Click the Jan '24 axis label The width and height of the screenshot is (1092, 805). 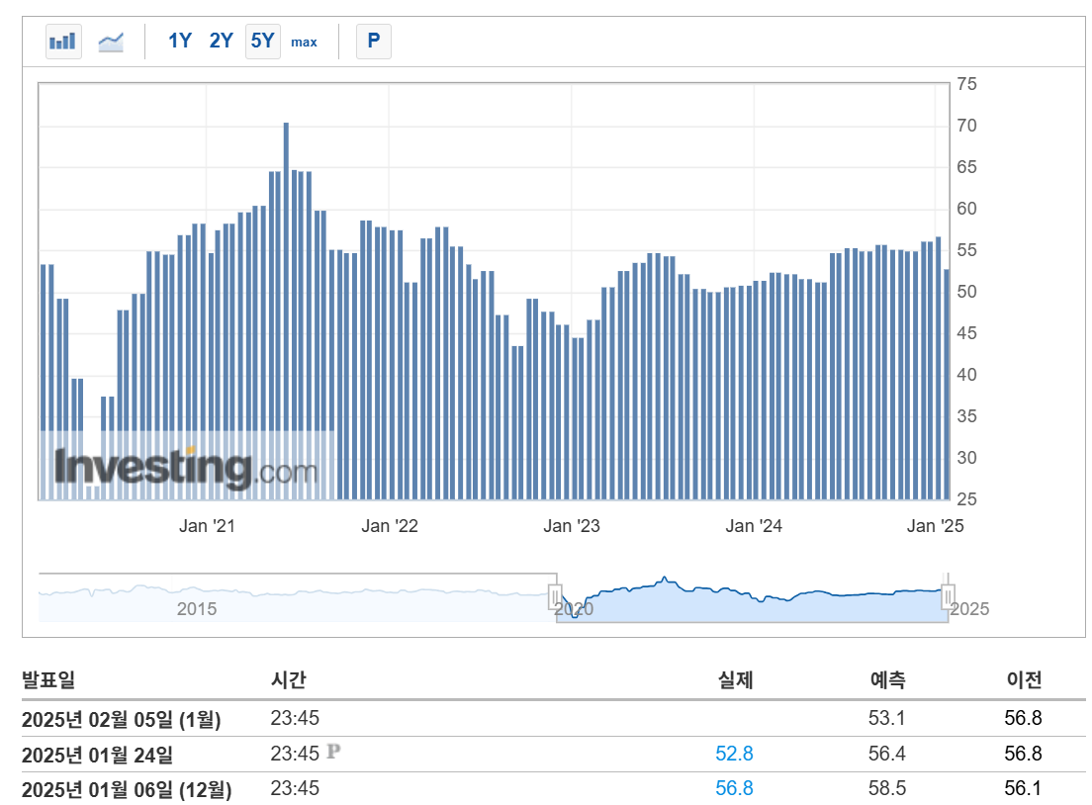pos(754,526)
